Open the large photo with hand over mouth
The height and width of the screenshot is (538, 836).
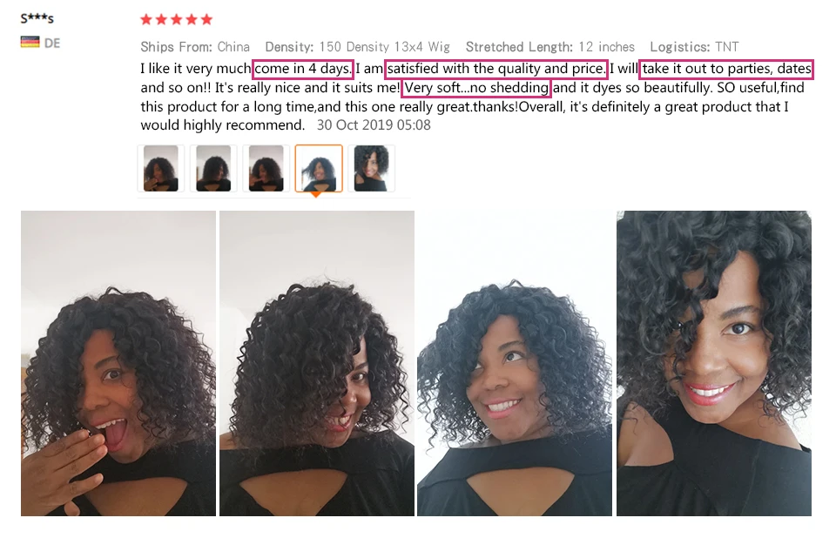tap(118, 363)
